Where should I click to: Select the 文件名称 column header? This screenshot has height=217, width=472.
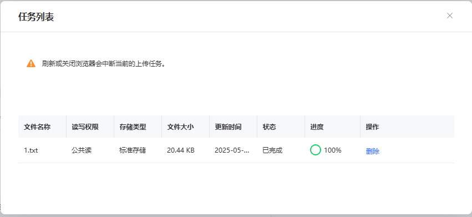[37, 127]
